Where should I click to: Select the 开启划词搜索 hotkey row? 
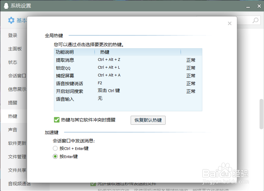[128, 91]
